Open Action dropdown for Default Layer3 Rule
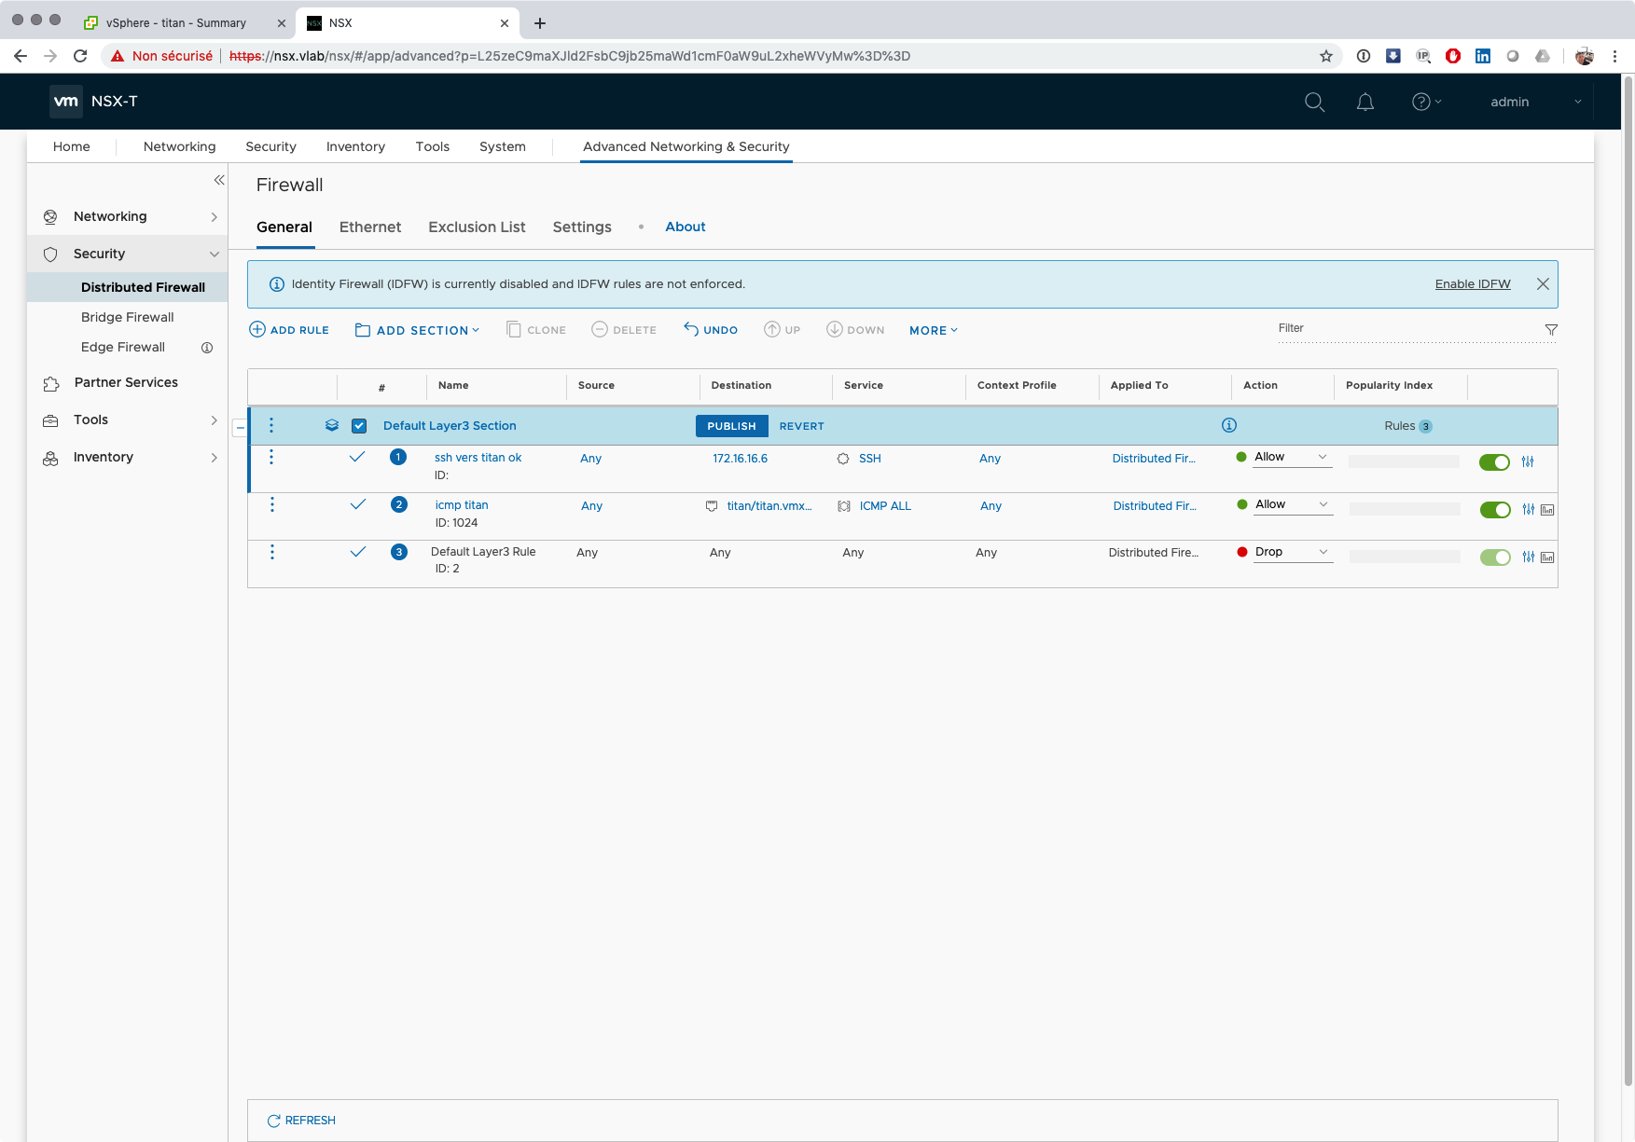This screenshot has height=1142, width=1635. tap(1292, 552)
